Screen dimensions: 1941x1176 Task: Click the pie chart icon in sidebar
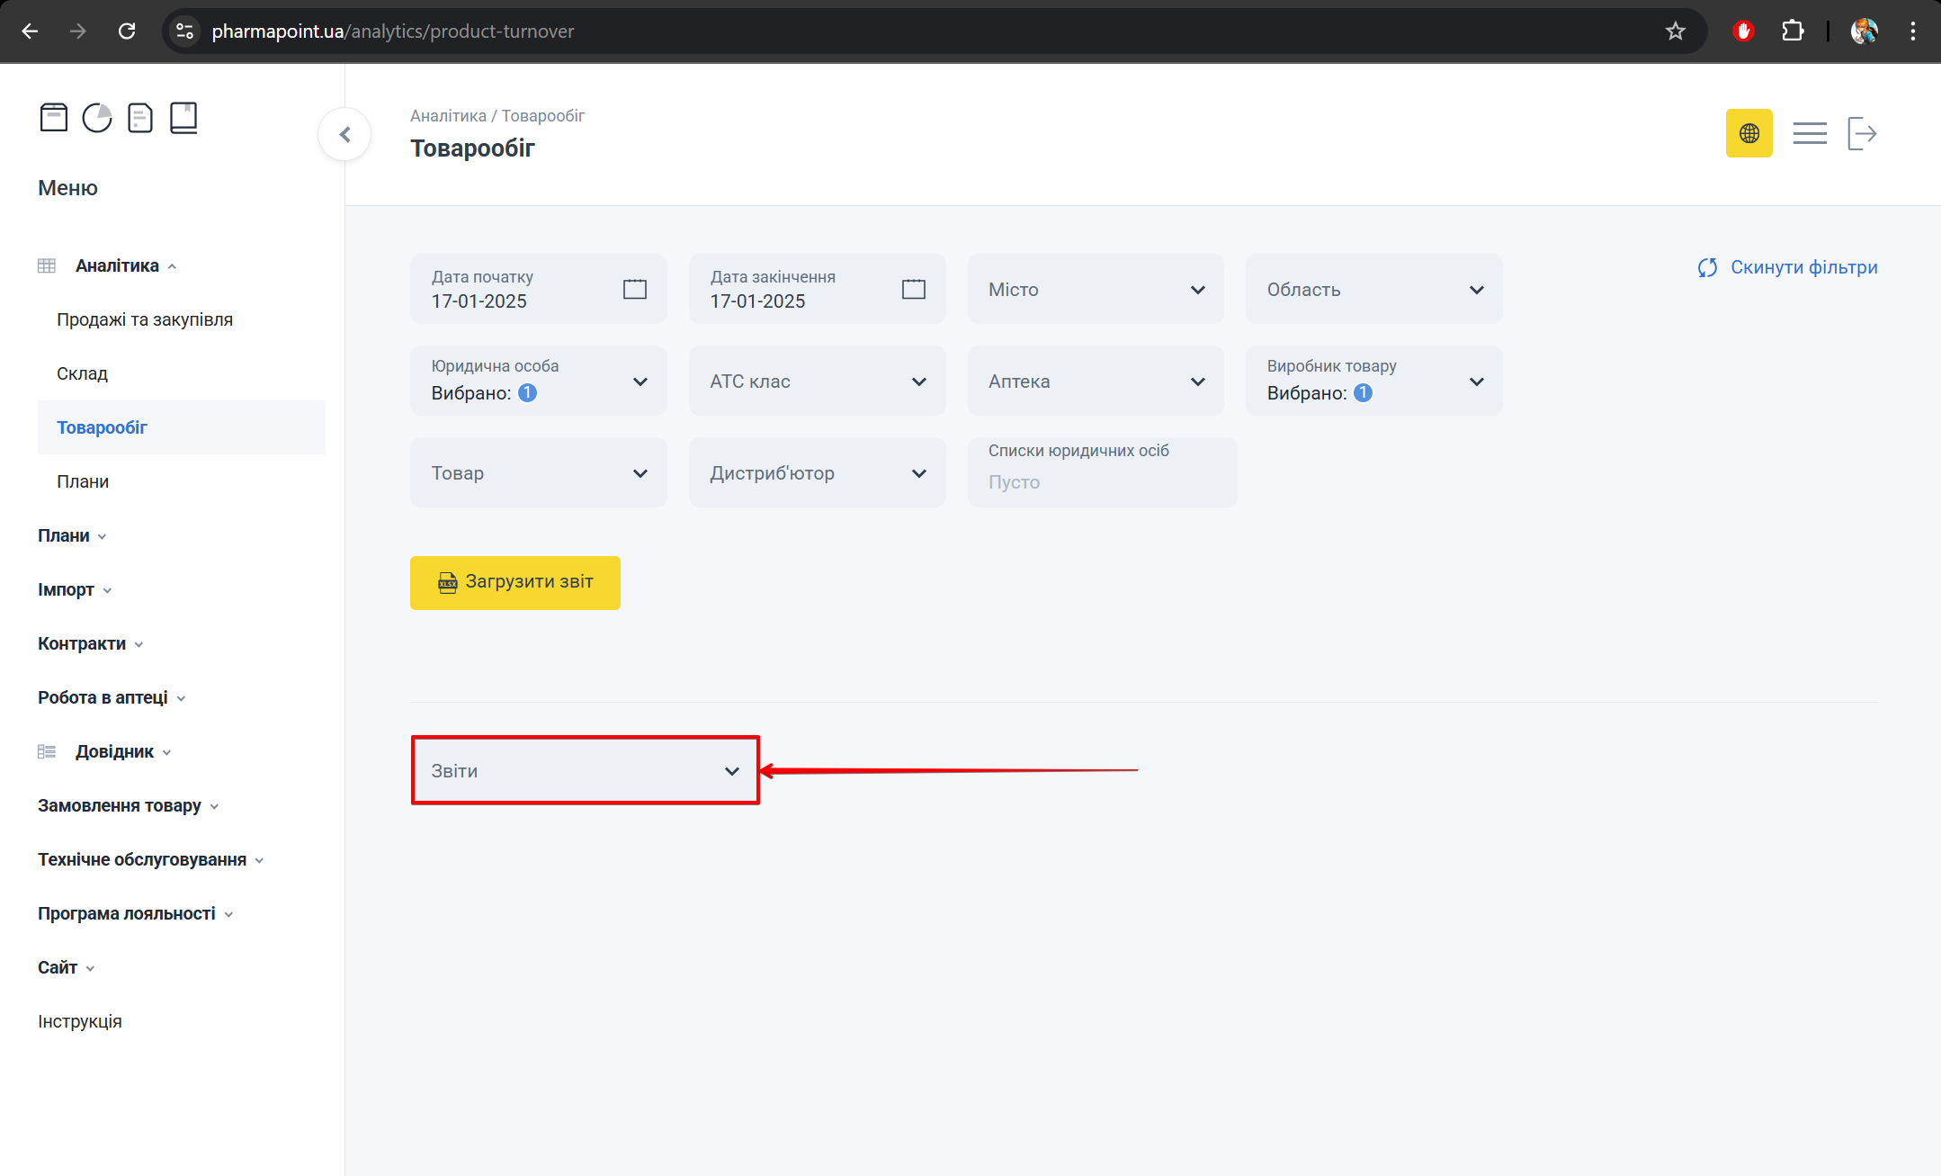click(x=97, y=118)
